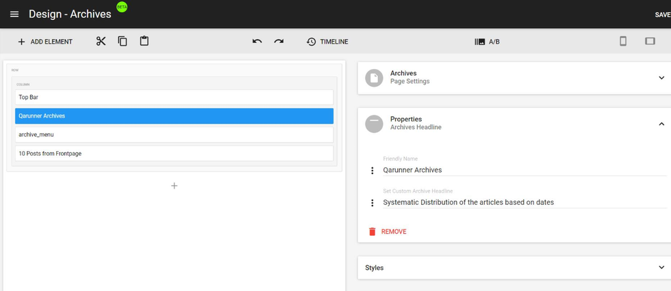Image resolution: width=671 pixels, height=291 pixels.
Task: Click the copy element icon
Action: (x=123, y=41)
